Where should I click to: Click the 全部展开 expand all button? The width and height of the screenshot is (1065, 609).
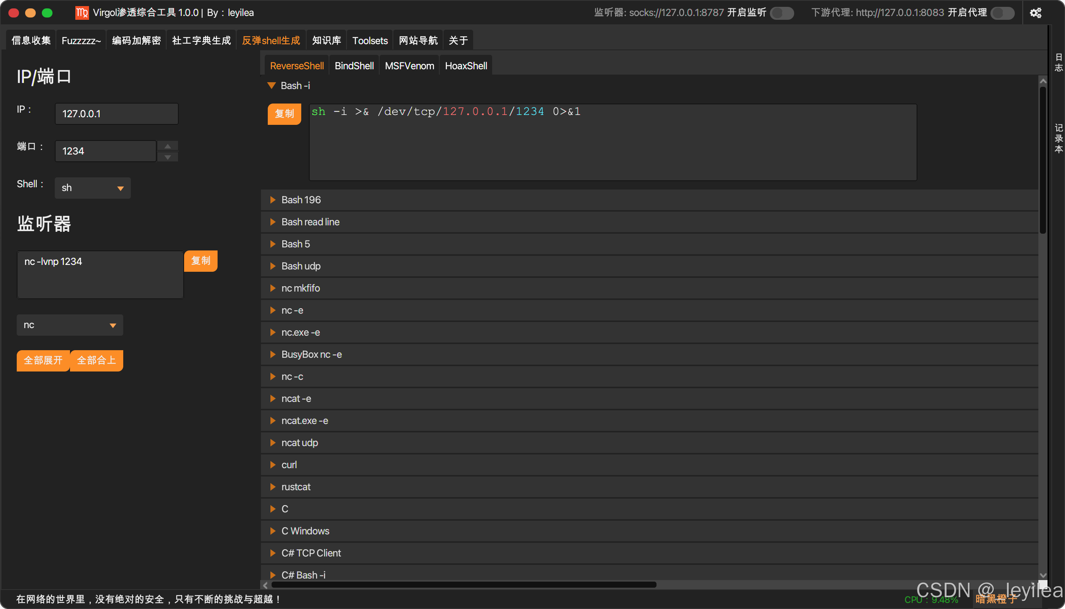coord(43,360)
